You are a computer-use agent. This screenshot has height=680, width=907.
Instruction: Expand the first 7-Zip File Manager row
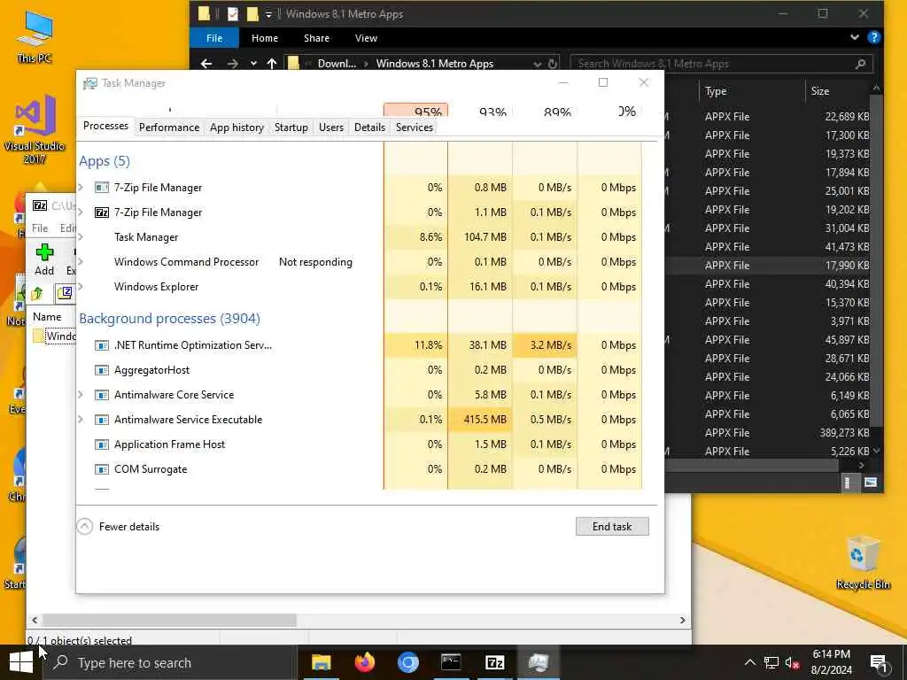pos(81,188)
